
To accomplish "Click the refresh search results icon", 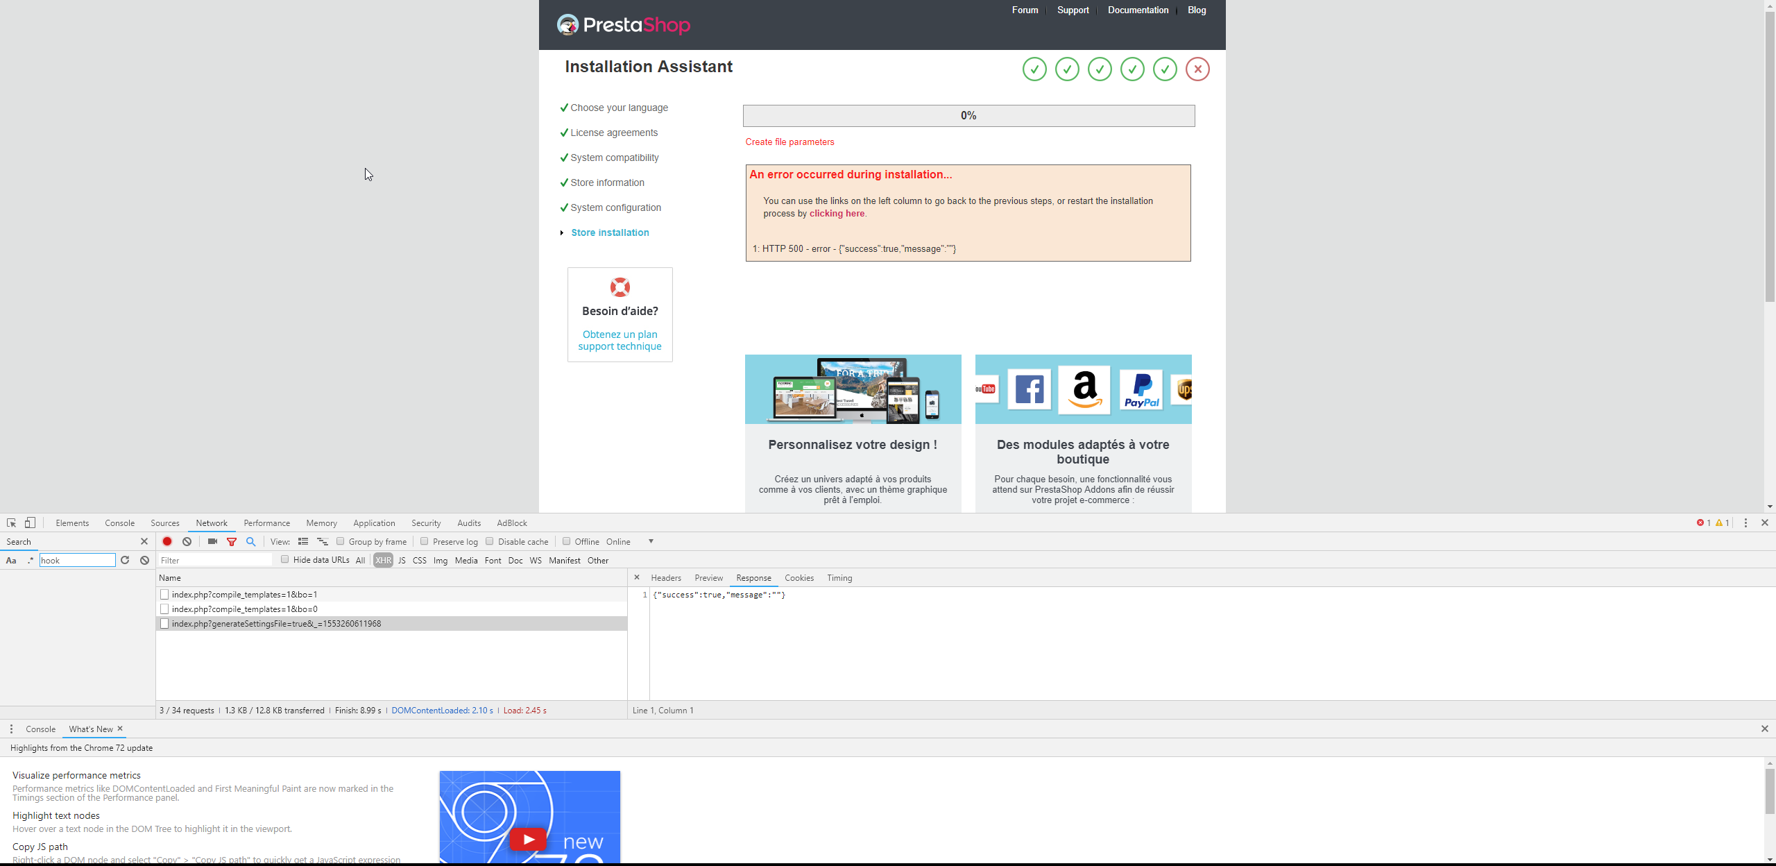I will [125, 560].
